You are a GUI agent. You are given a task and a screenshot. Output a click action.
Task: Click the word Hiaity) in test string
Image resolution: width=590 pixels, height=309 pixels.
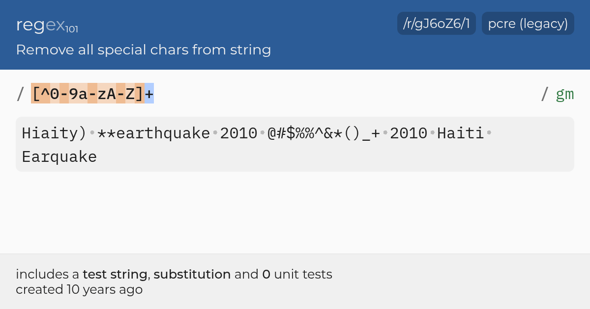point(55,133)
